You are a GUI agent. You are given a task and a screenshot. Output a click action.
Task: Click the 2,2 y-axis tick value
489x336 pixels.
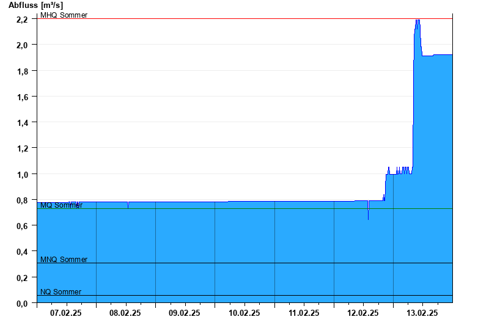[22, 20]
